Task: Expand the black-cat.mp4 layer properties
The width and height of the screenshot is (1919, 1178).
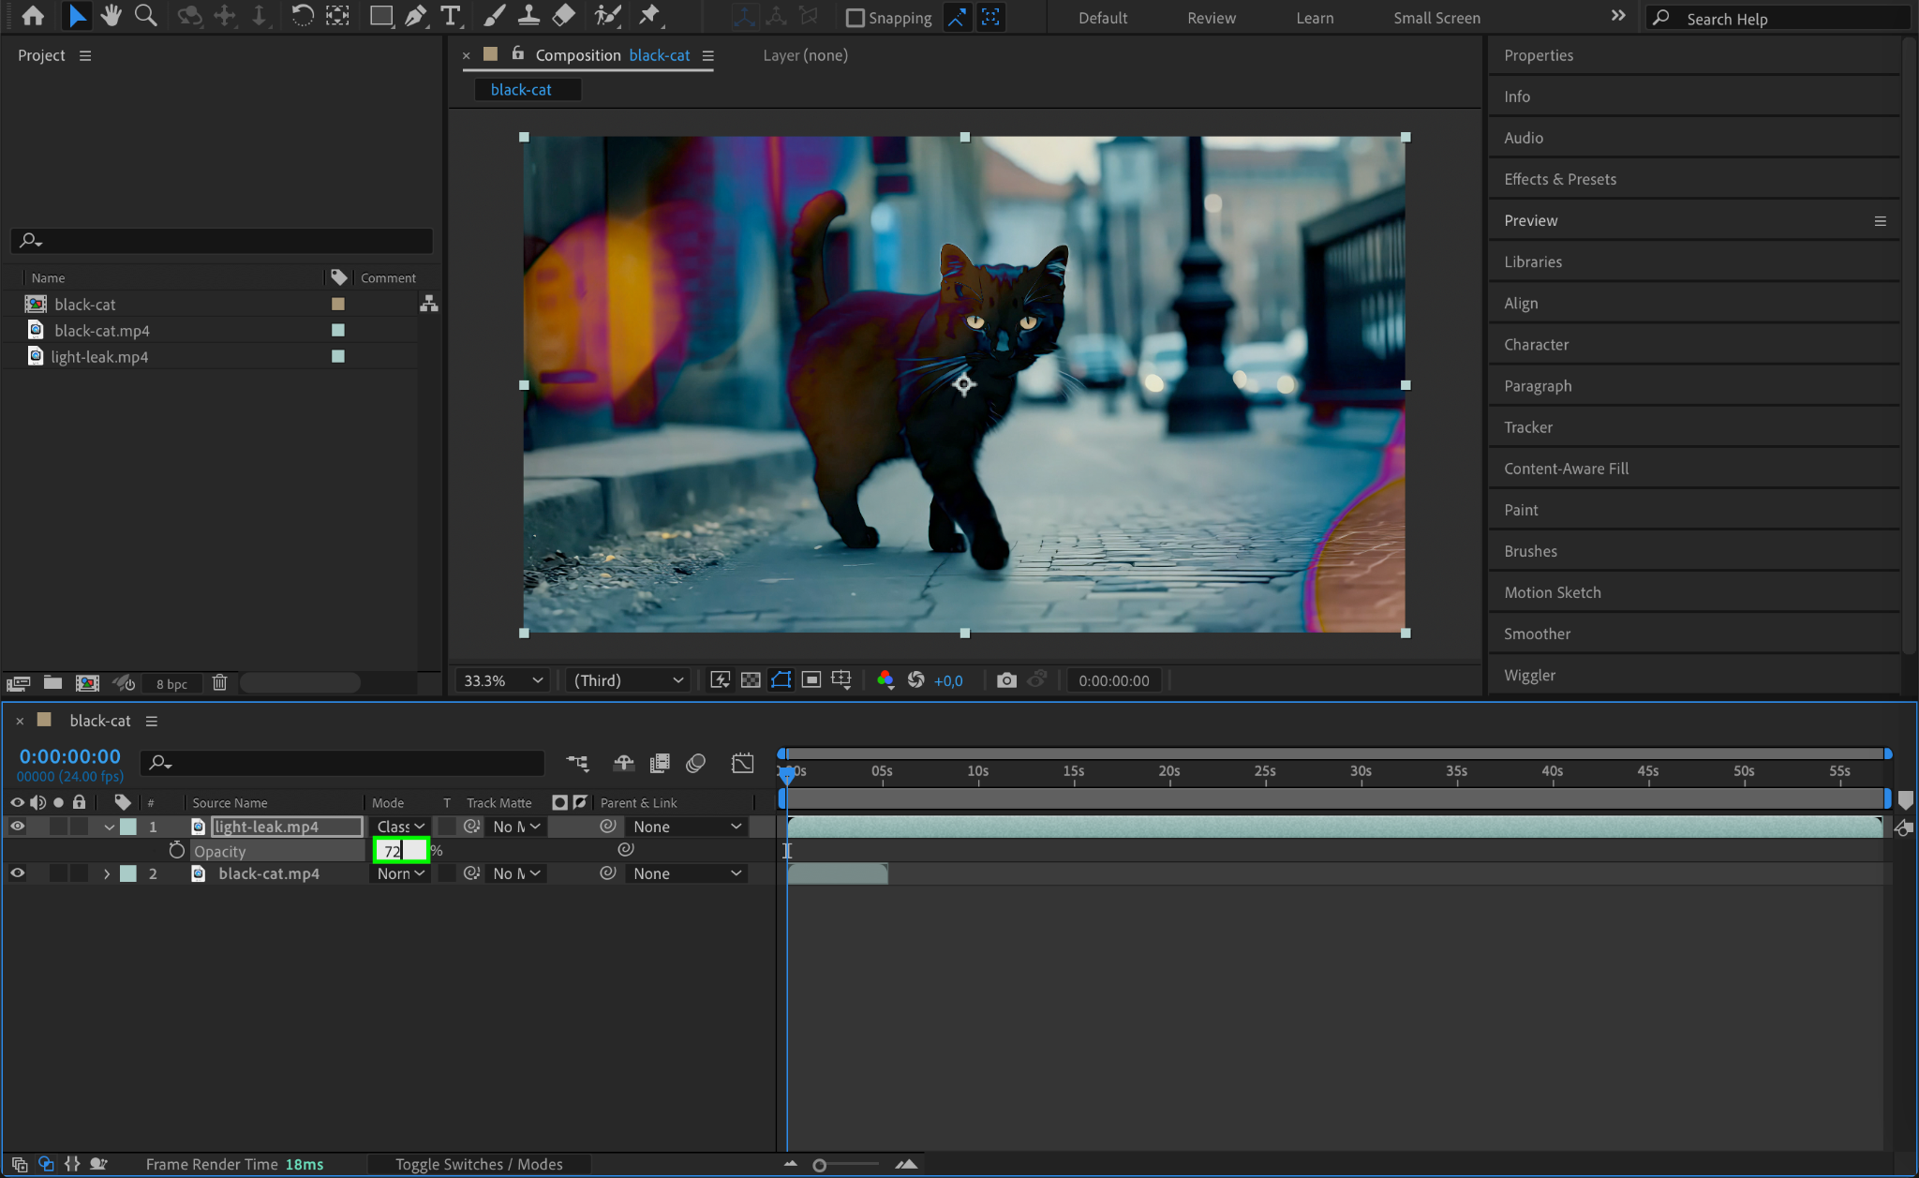Action: pos(107,873)
